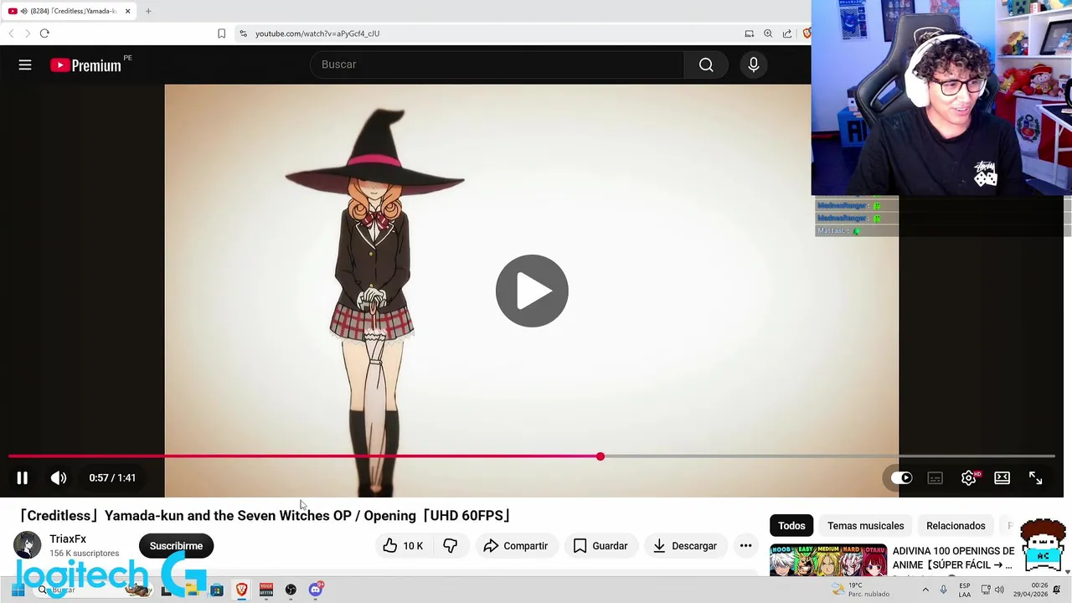This screenshot has height=603, width=1072.
Task: Click the Buscar search field
Action: pyautogui.click(x=497, y=64)
